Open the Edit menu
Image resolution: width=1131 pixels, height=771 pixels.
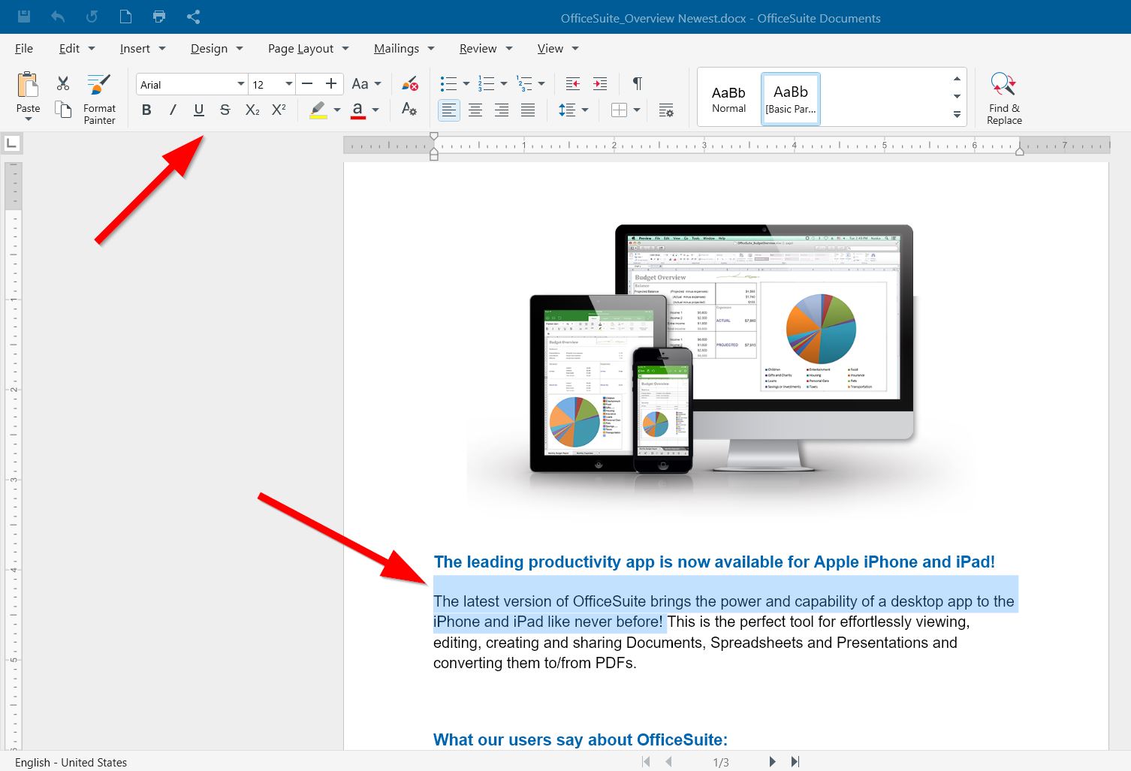(77, 48)
